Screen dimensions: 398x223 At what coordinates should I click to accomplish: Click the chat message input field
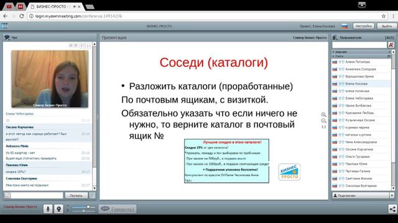[37, 196]
